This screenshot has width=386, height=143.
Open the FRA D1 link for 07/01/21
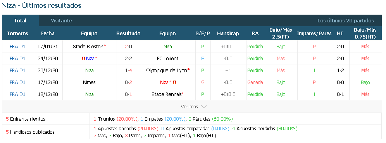click(17, 46)
